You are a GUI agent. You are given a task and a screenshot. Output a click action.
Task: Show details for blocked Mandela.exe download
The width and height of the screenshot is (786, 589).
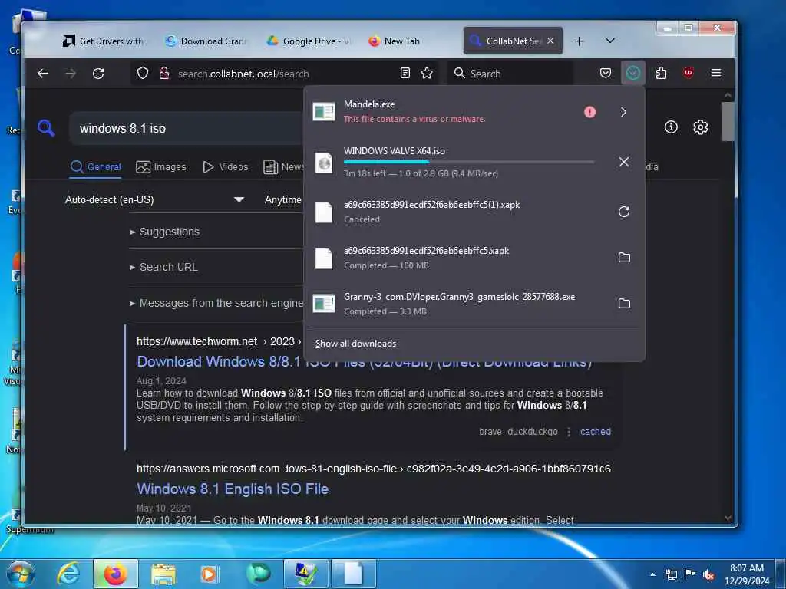tap(623, 112)
